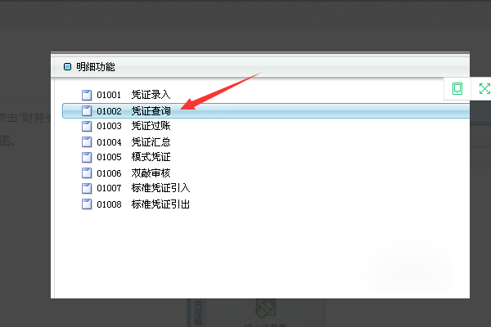Click code 01005 in the list
The width and height of the screenshot is (491, 327).
pos(109,157)
